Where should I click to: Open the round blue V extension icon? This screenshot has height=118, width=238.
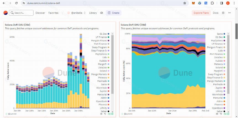click(x=200, y=3)
